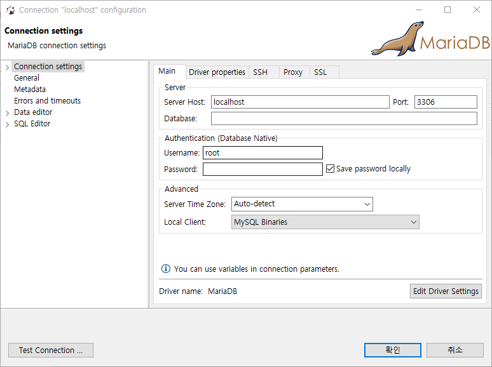Screen dimensions: 492x367
Task: Click the Test Connection button
Action: click(51, 350)
